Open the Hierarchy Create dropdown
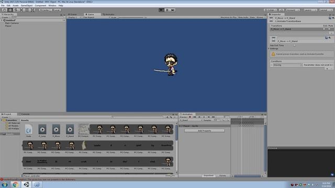This screenshot has width=335, height=188. point(5,17)
